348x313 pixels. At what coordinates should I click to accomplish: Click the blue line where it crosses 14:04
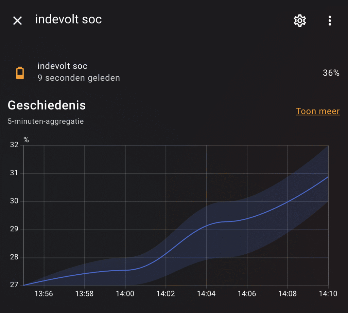206,226
